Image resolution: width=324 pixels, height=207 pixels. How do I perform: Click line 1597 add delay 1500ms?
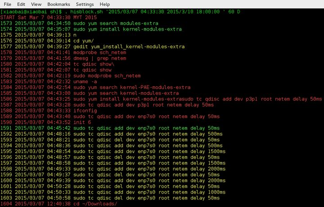[x=113, y=163]
